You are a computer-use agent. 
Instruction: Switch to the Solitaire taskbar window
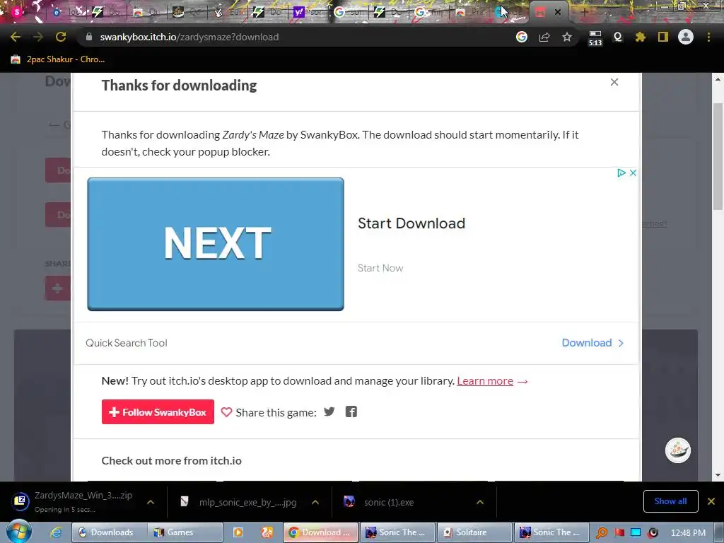click(474, 532)
